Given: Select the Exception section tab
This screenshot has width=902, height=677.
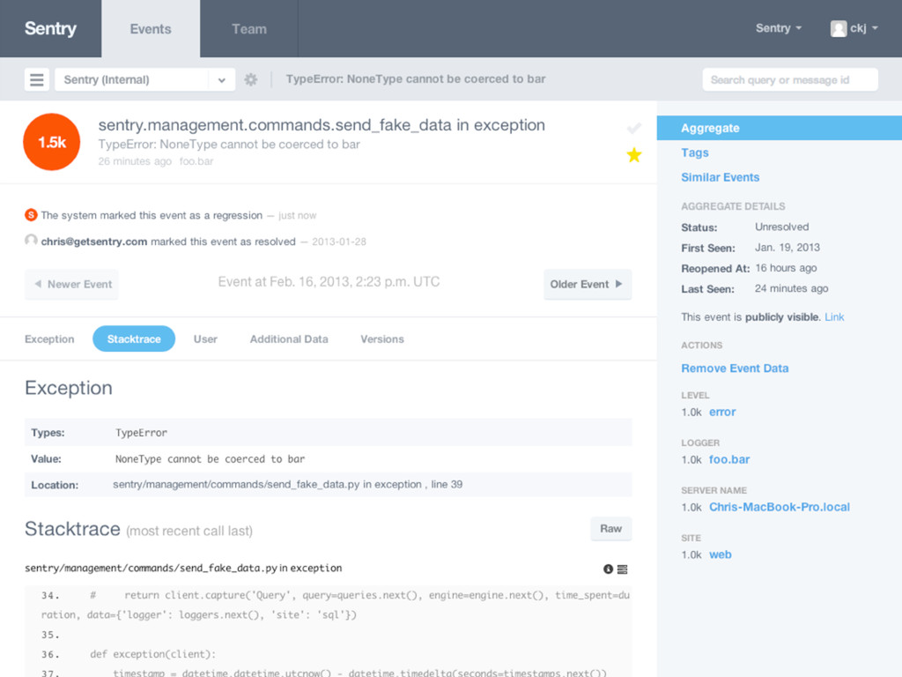Looking at the screenshot, I should 49,339.
